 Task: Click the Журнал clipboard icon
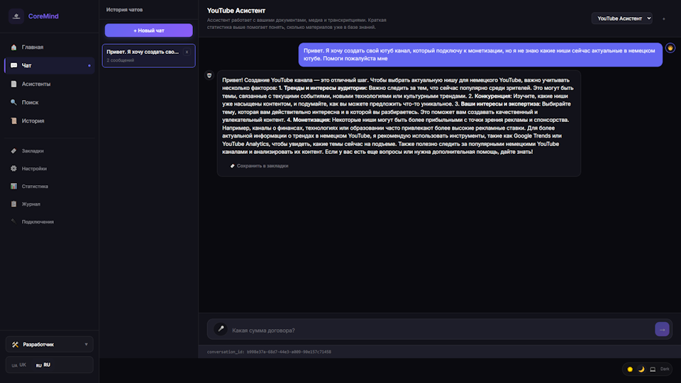pyautogui.click(x=13, y=204)
